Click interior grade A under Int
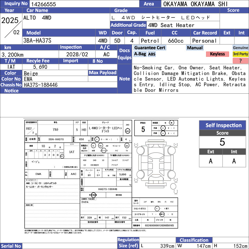The width and height of the screenshot is (249, 249). click(x=234, y=161)
